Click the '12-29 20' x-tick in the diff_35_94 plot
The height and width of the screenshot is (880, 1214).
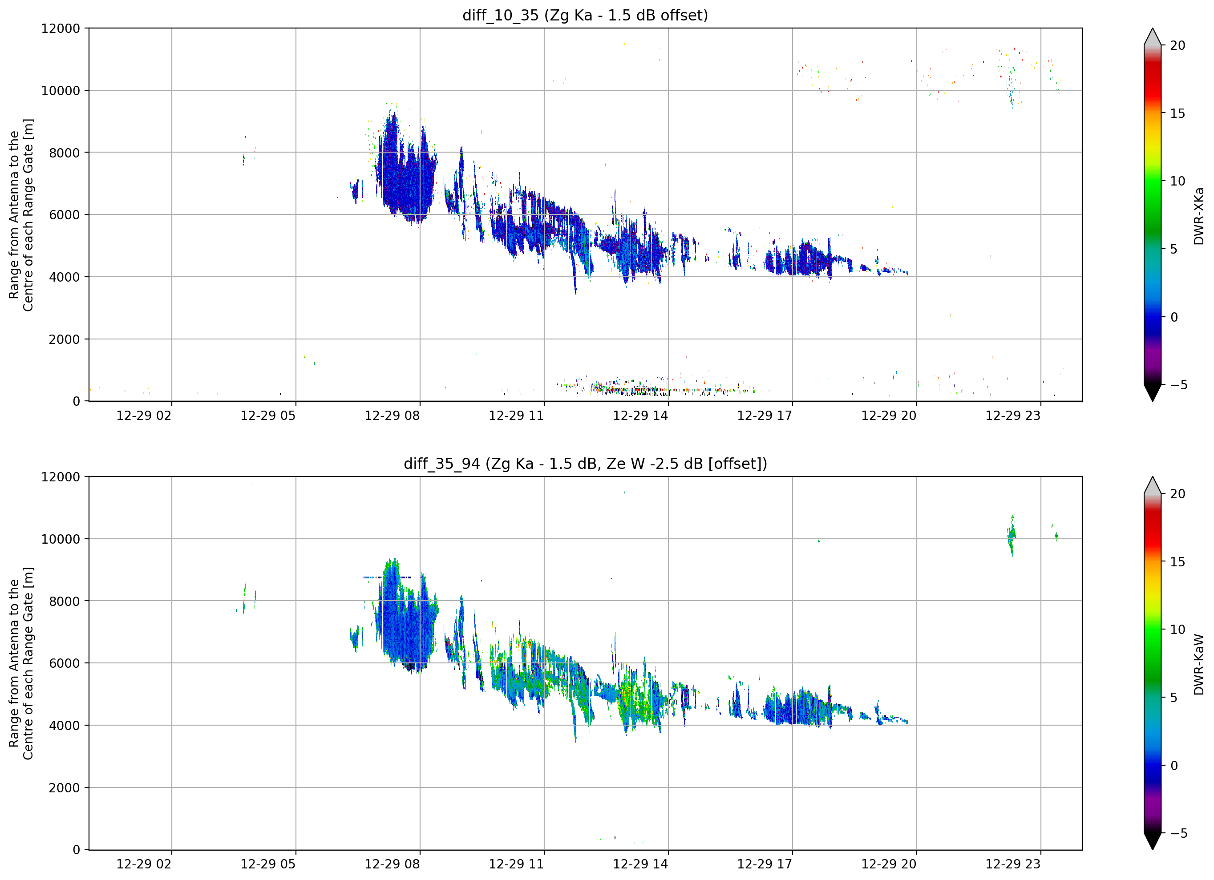(x=889, y=864)
